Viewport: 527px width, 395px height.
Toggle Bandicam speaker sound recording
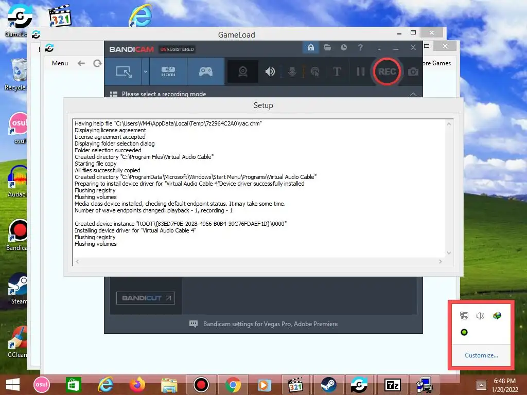pos(270,71)
